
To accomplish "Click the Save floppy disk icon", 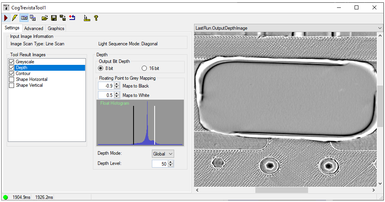I will point(54,18).
